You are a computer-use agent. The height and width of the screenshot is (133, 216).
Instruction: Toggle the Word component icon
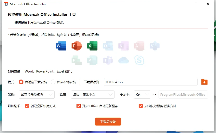(x=61, y=46)
